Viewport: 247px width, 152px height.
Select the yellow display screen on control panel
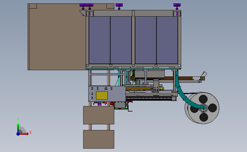click(x=102, y=96)
